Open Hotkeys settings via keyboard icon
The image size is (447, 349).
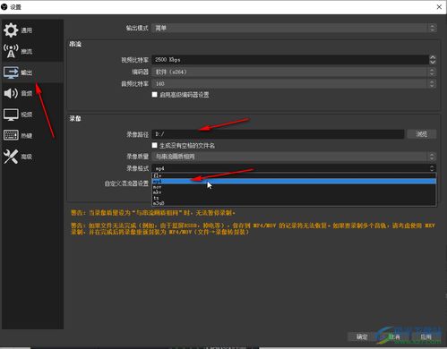coord(11,135)
